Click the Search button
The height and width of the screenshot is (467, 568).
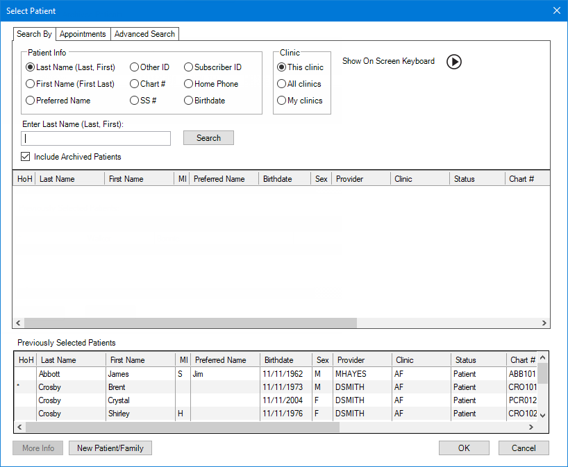tap(208, 138)
